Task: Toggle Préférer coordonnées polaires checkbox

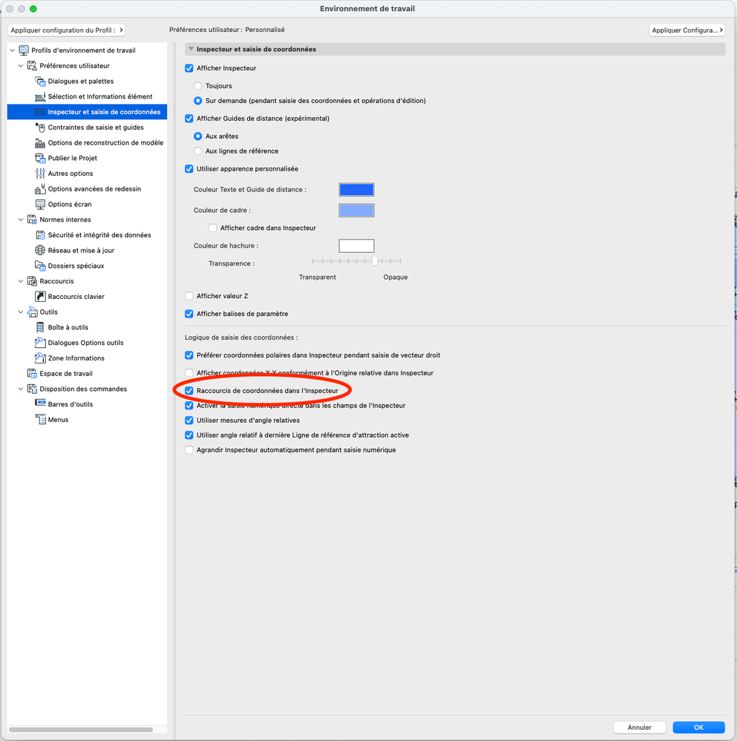Action: (x=189, y=355)
